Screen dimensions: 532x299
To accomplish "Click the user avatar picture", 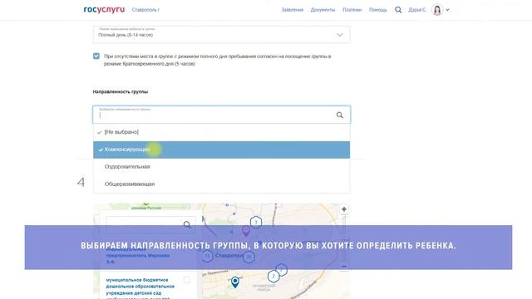I will tap(437, 10).
